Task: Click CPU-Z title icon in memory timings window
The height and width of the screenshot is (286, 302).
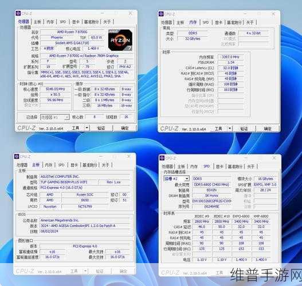Action: [x=161, y=14]
